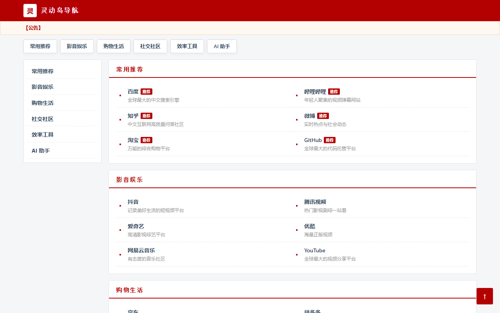Open the 微博 site link
500x313 pixels.
tap(310, 116)
